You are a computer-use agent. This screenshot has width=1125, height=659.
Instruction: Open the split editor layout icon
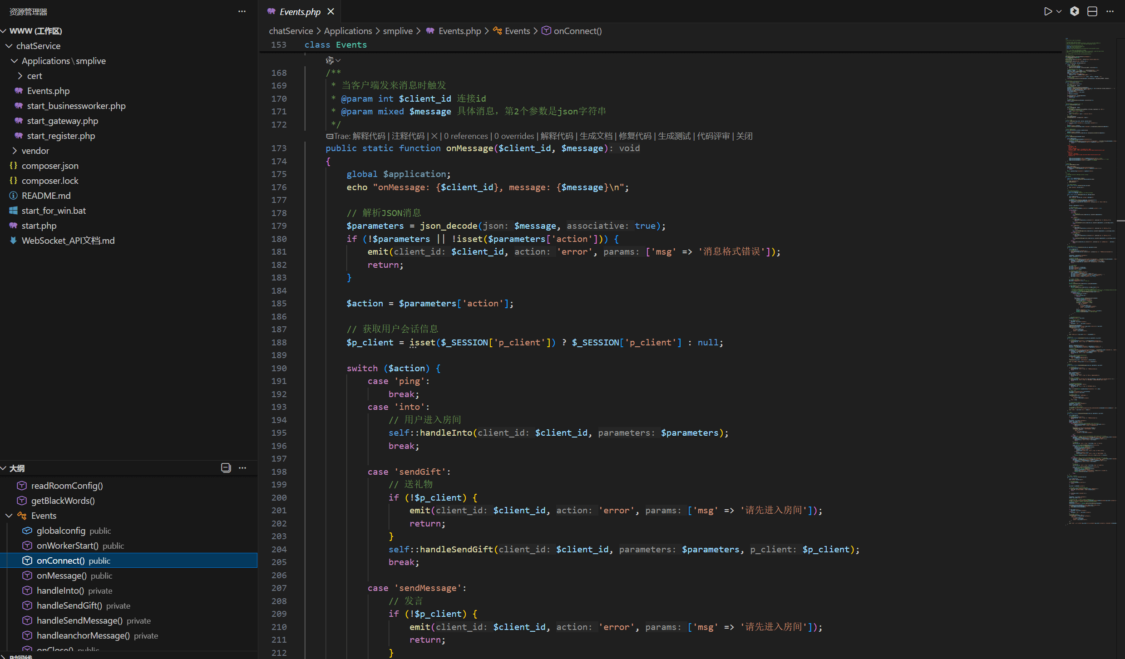[x=1092, y=12]
